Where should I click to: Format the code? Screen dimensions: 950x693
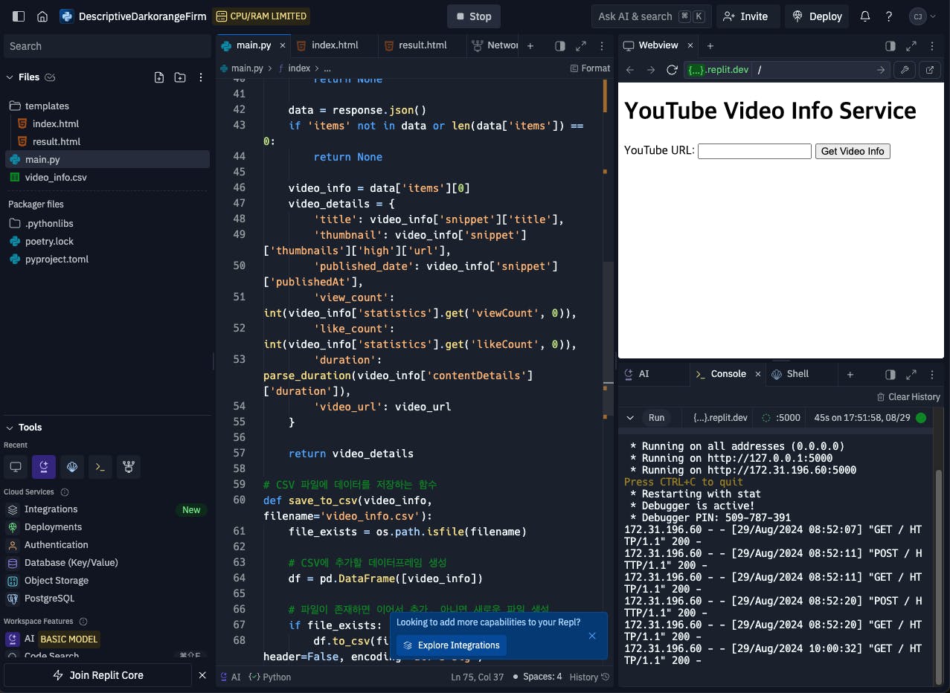(x=590, y=68)
